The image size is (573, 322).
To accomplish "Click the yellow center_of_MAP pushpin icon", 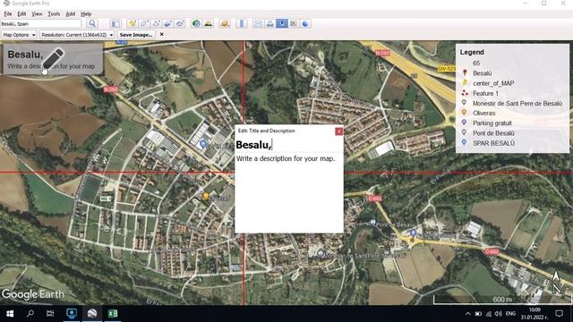I will (465, 83).
